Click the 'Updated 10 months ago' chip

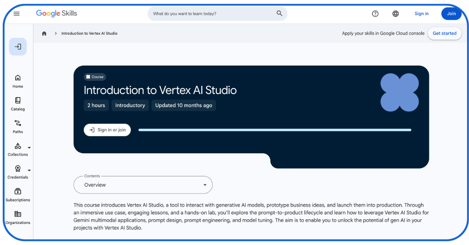tap(184, 105)
